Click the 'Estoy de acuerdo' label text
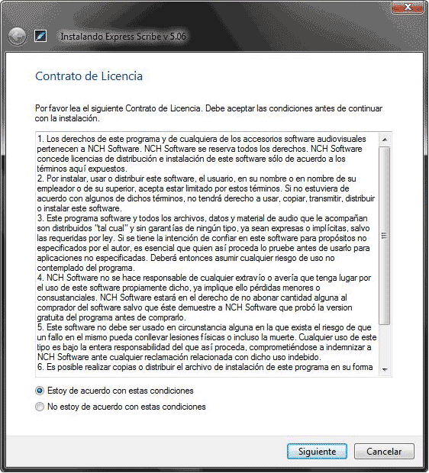 coord(120,391)
